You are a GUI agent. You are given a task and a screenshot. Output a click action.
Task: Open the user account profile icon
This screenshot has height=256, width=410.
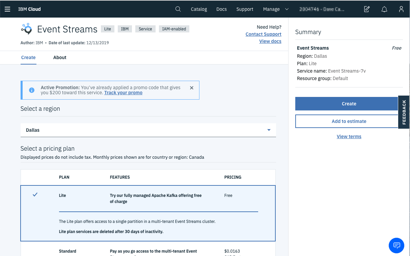coord(401,9)
